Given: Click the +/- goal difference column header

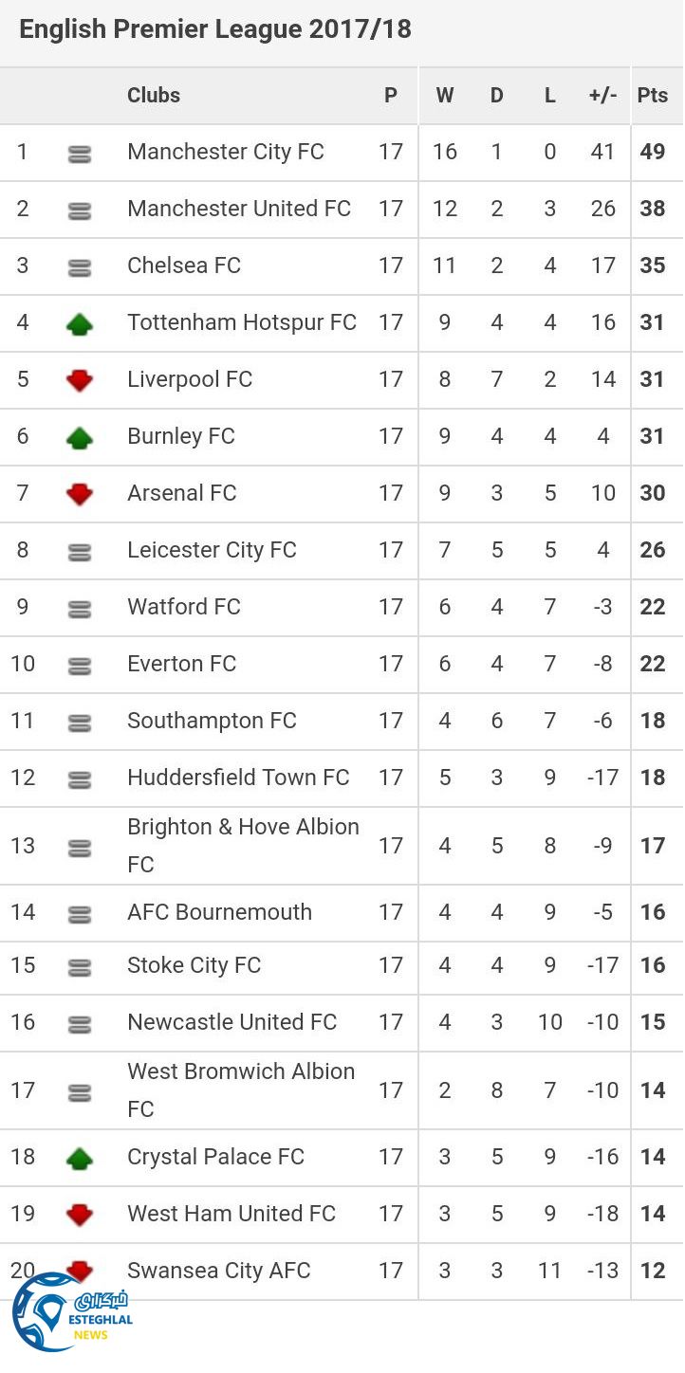Looking at the screenshot, I should pyautogui.click(x=602, y=95).
